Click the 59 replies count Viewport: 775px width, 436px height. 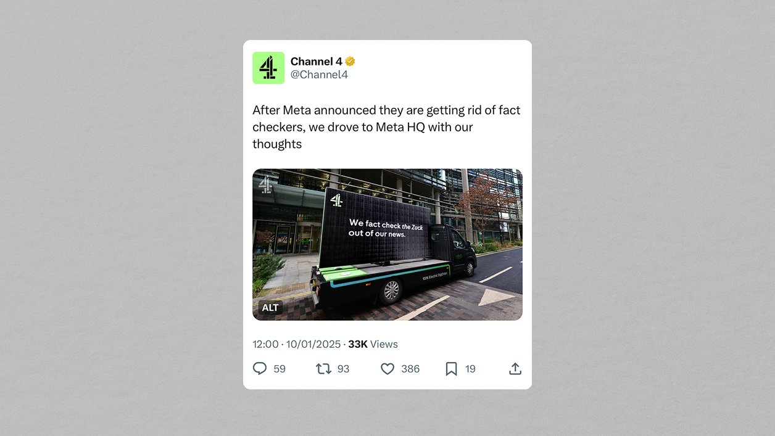click(x=280, y=369)
